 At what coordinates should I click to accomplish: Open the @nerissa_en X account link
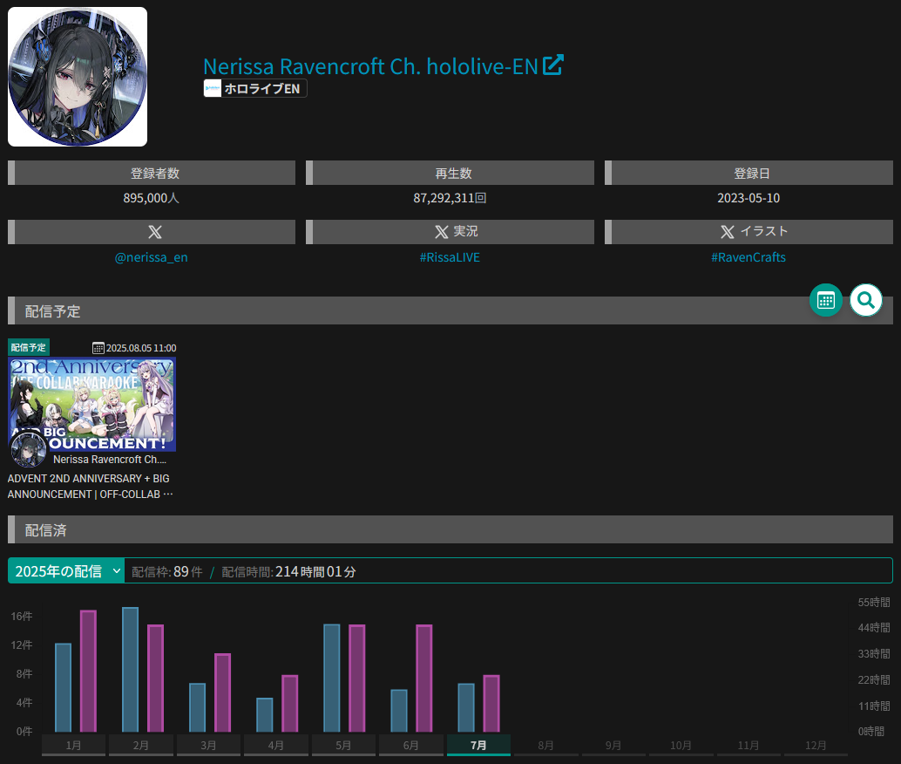[151, 257]
